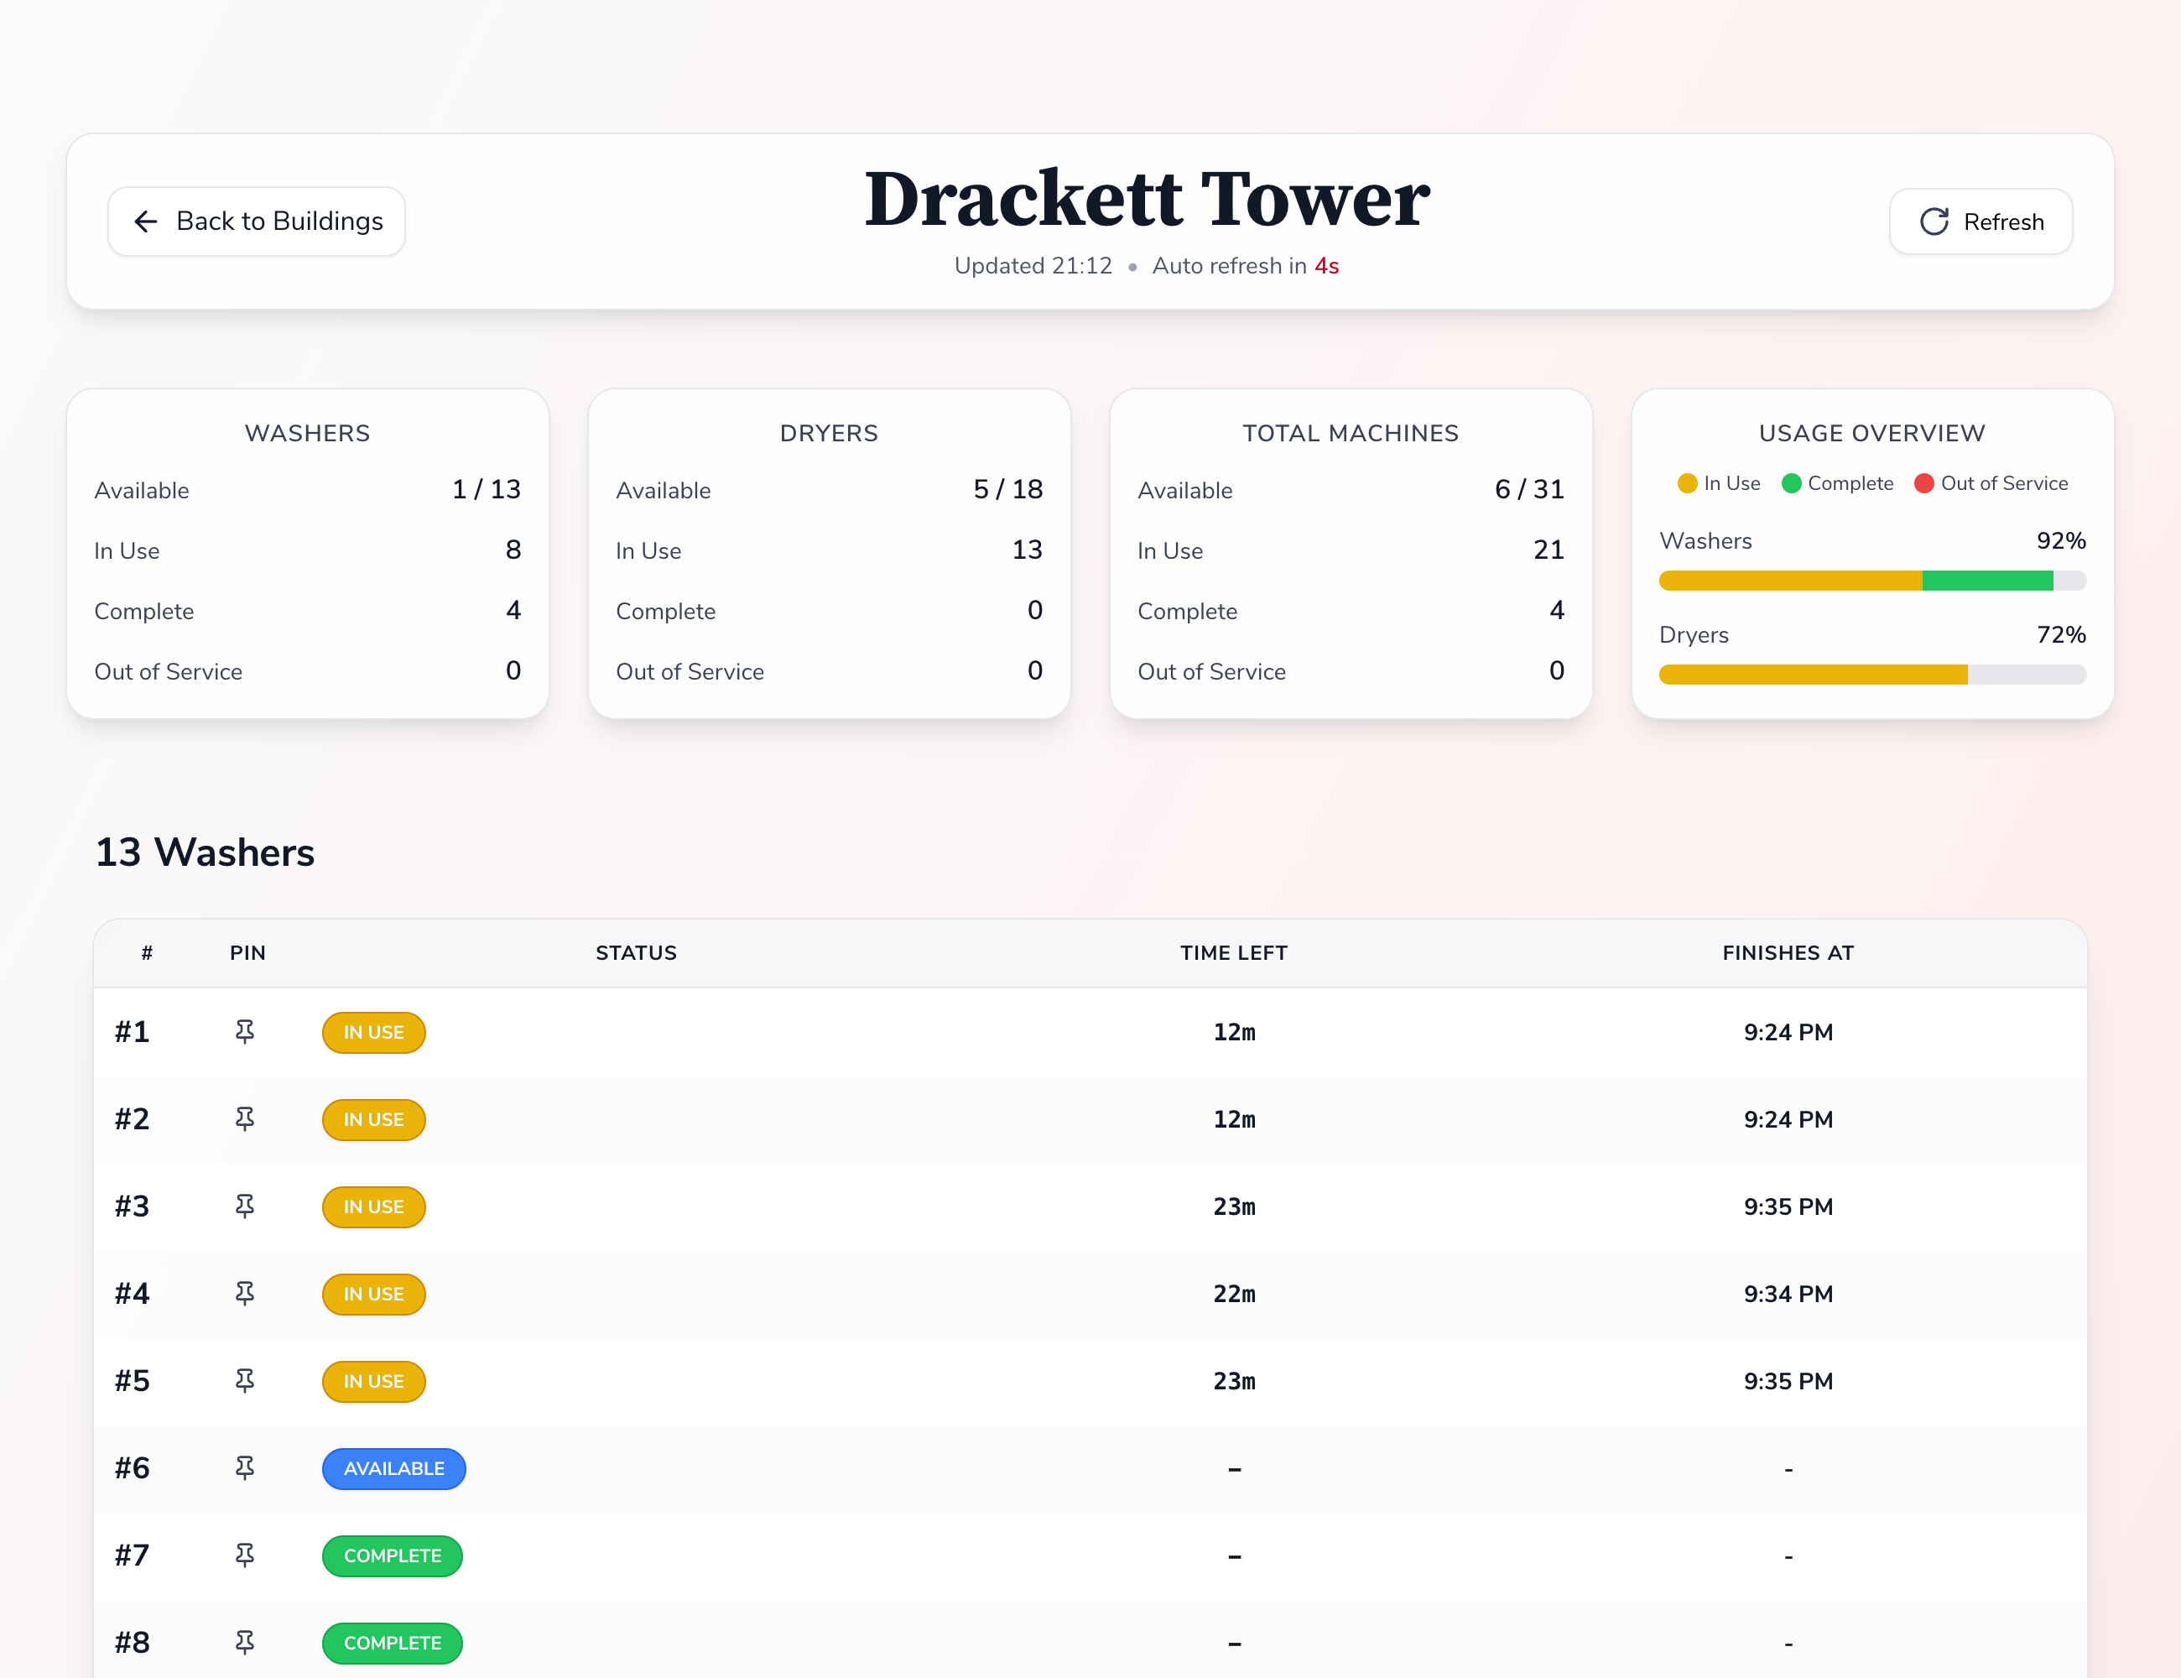The height and width of the screenshot is (1678, 2181).
Task: Pin completed washer #7
Action: (245, 1556)
